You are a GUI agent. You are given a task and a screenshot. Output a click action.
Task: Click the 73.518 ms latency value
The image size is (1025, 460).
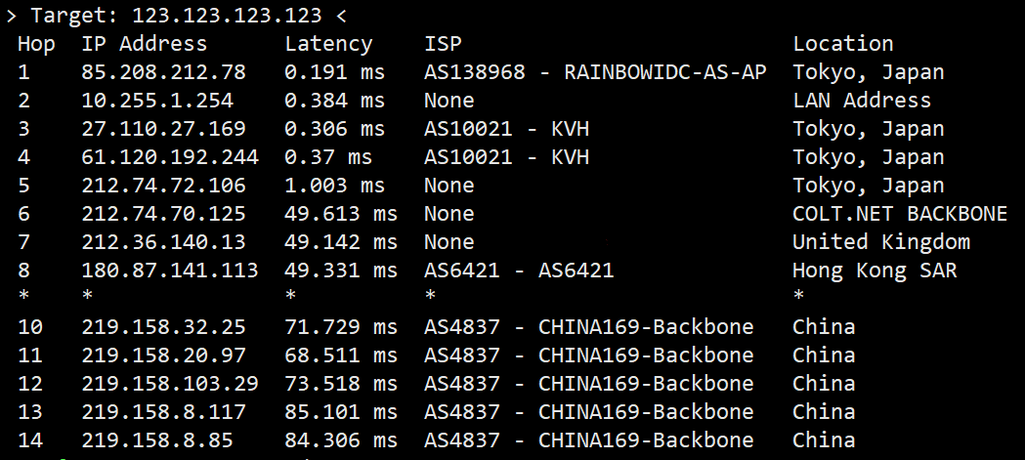tap(341, 384)
